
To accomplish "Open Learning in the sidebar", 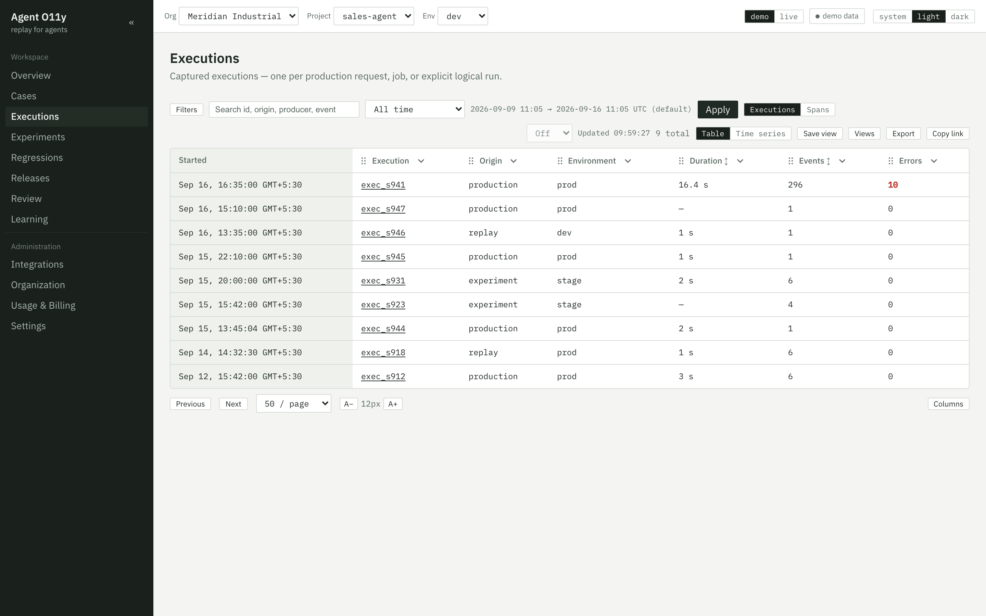I will tap(77, 219).
